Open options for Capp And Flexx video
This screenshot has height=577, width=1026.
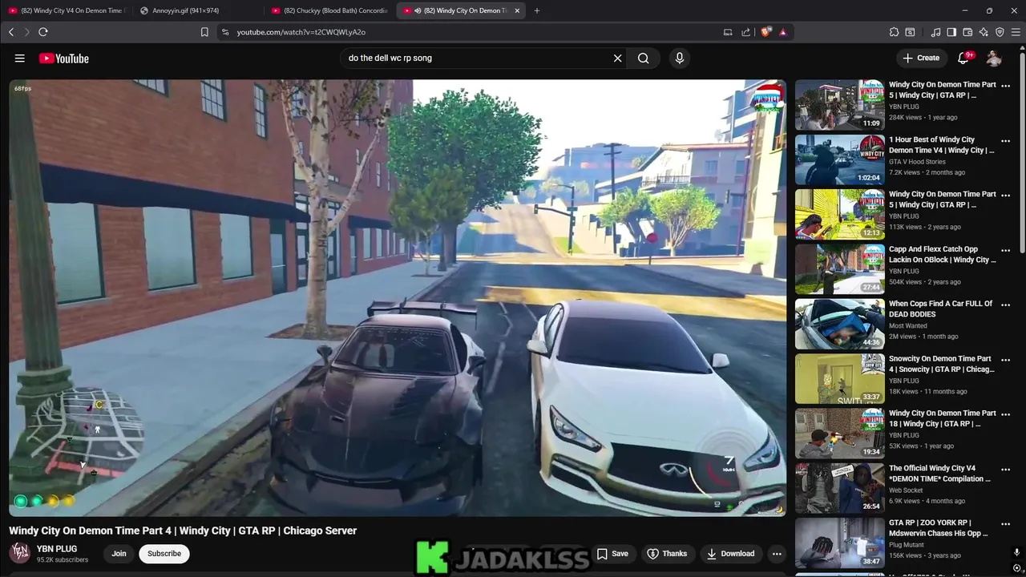coord(1005,251)
